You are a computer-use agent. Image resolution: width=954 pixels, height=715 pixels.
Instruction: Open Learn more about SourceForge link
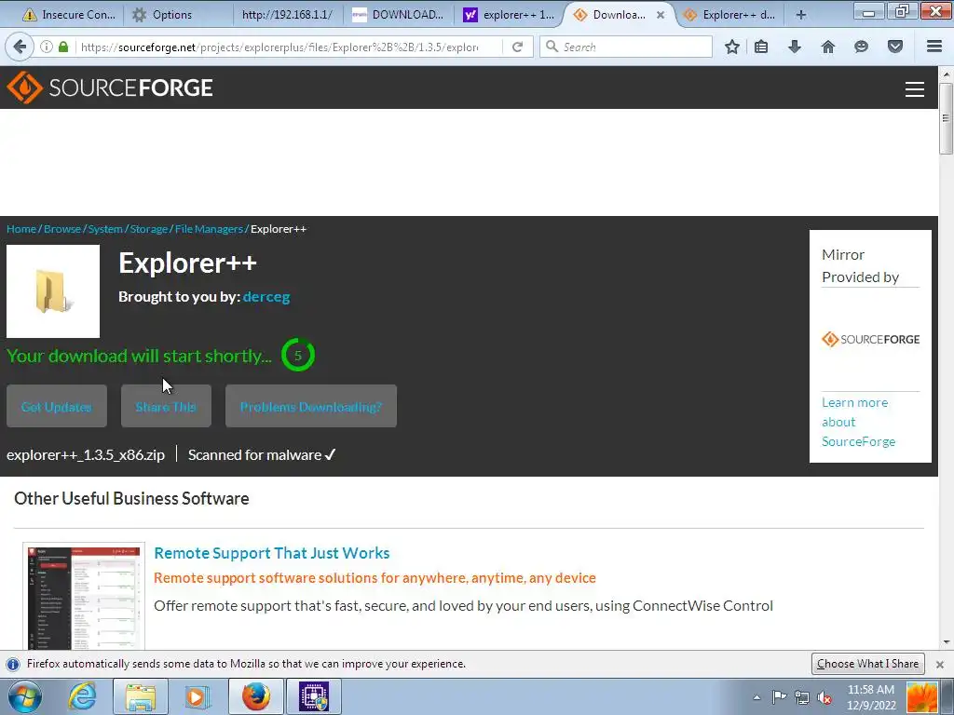pyautogui.click(x=858, y=422)
